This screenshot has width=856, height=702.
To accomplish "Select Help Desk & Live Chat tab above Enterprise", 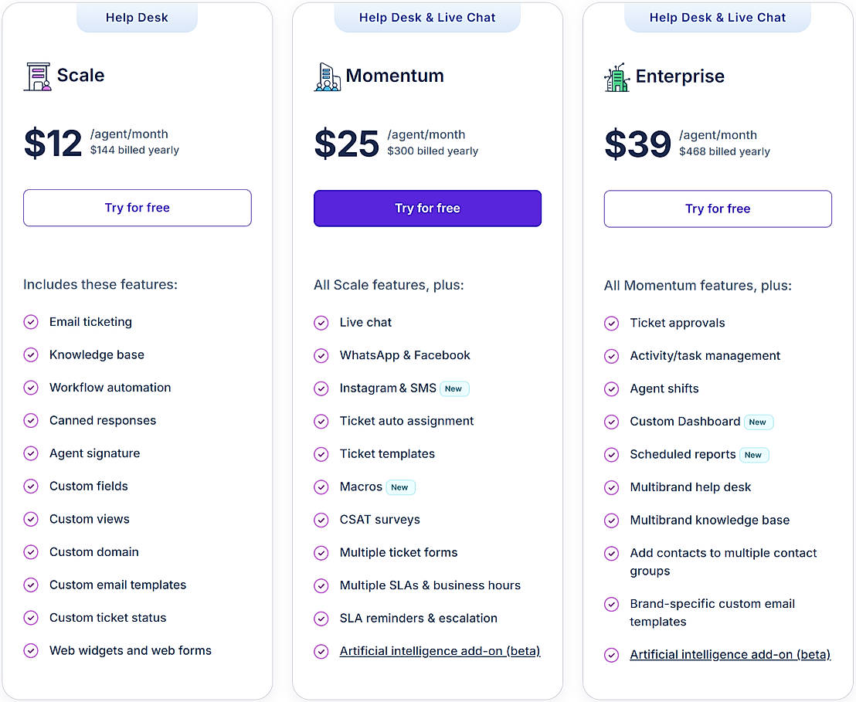I will 718,18.
